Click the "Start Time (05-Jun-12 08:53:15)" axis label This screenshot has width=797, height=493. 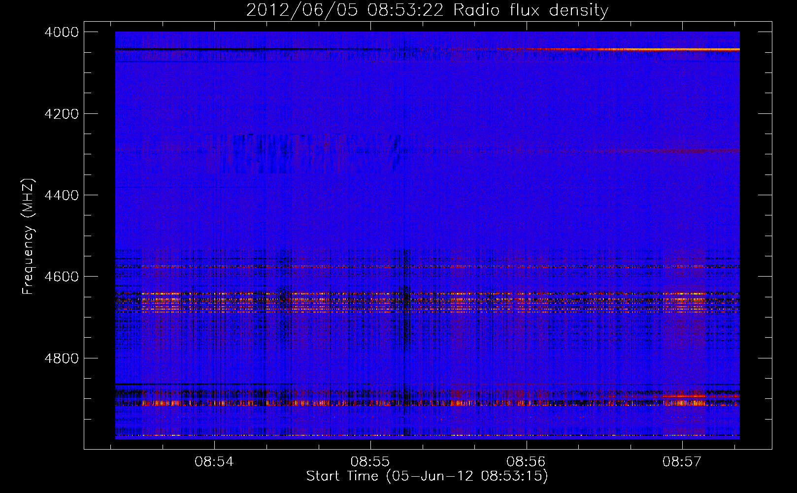427,476
